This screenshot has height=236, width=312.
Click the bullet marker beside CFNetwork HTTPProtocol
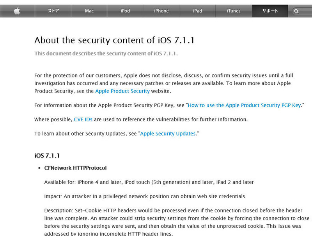39,168
